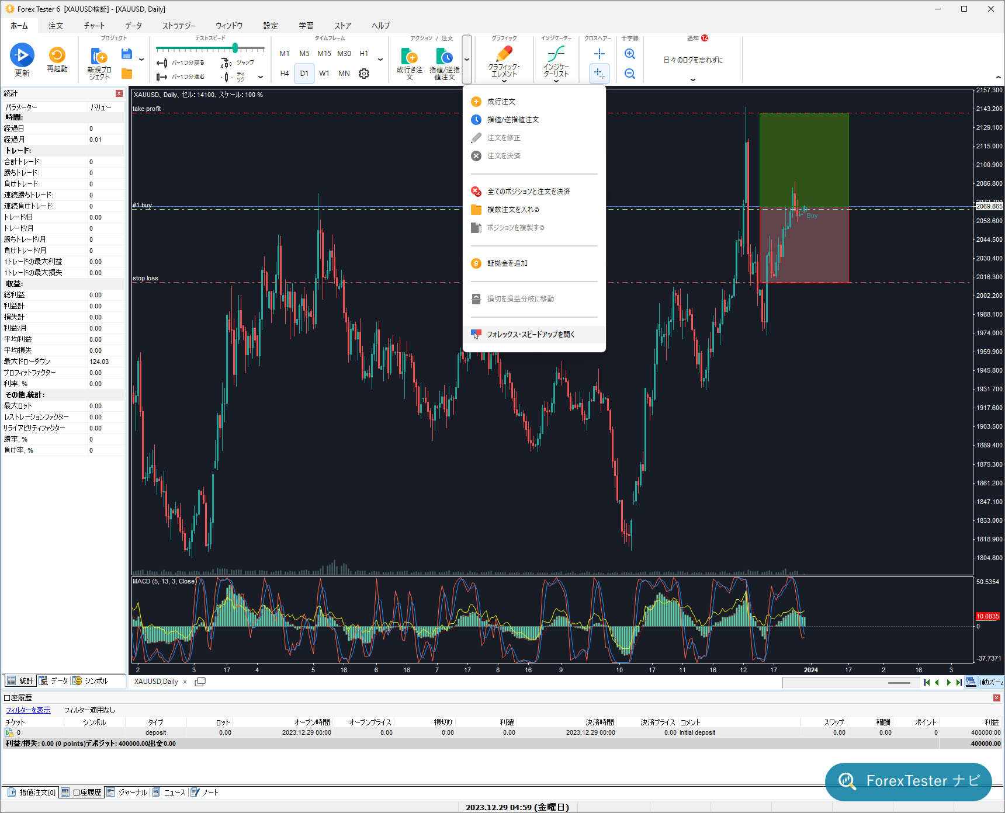1005x813 pixels.
Task: Select the M15 timeframe
Action: point(324,54)
